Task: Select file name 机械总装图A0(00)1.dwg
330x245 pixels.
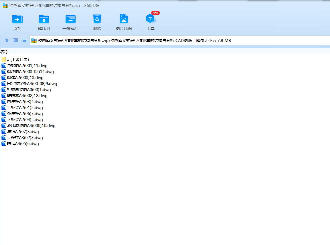Action: coord(29,90)
